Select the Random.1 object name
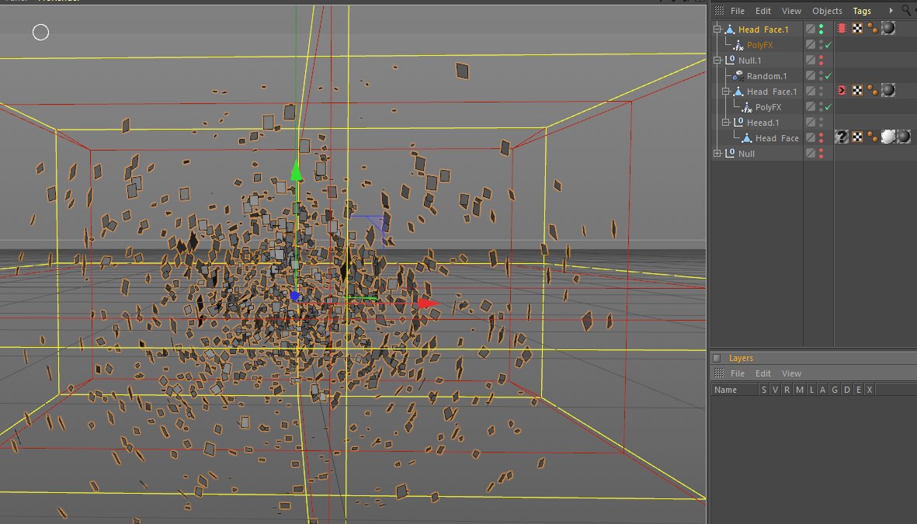Image resolution: width=917 pixels, height=524 pixels. (x=766, y=76)
